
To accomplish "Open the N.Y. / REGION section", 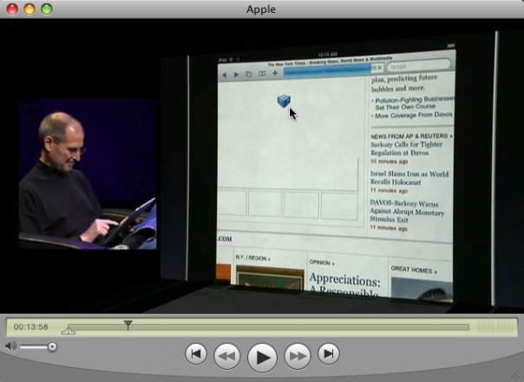I will [x=253, y=258].
